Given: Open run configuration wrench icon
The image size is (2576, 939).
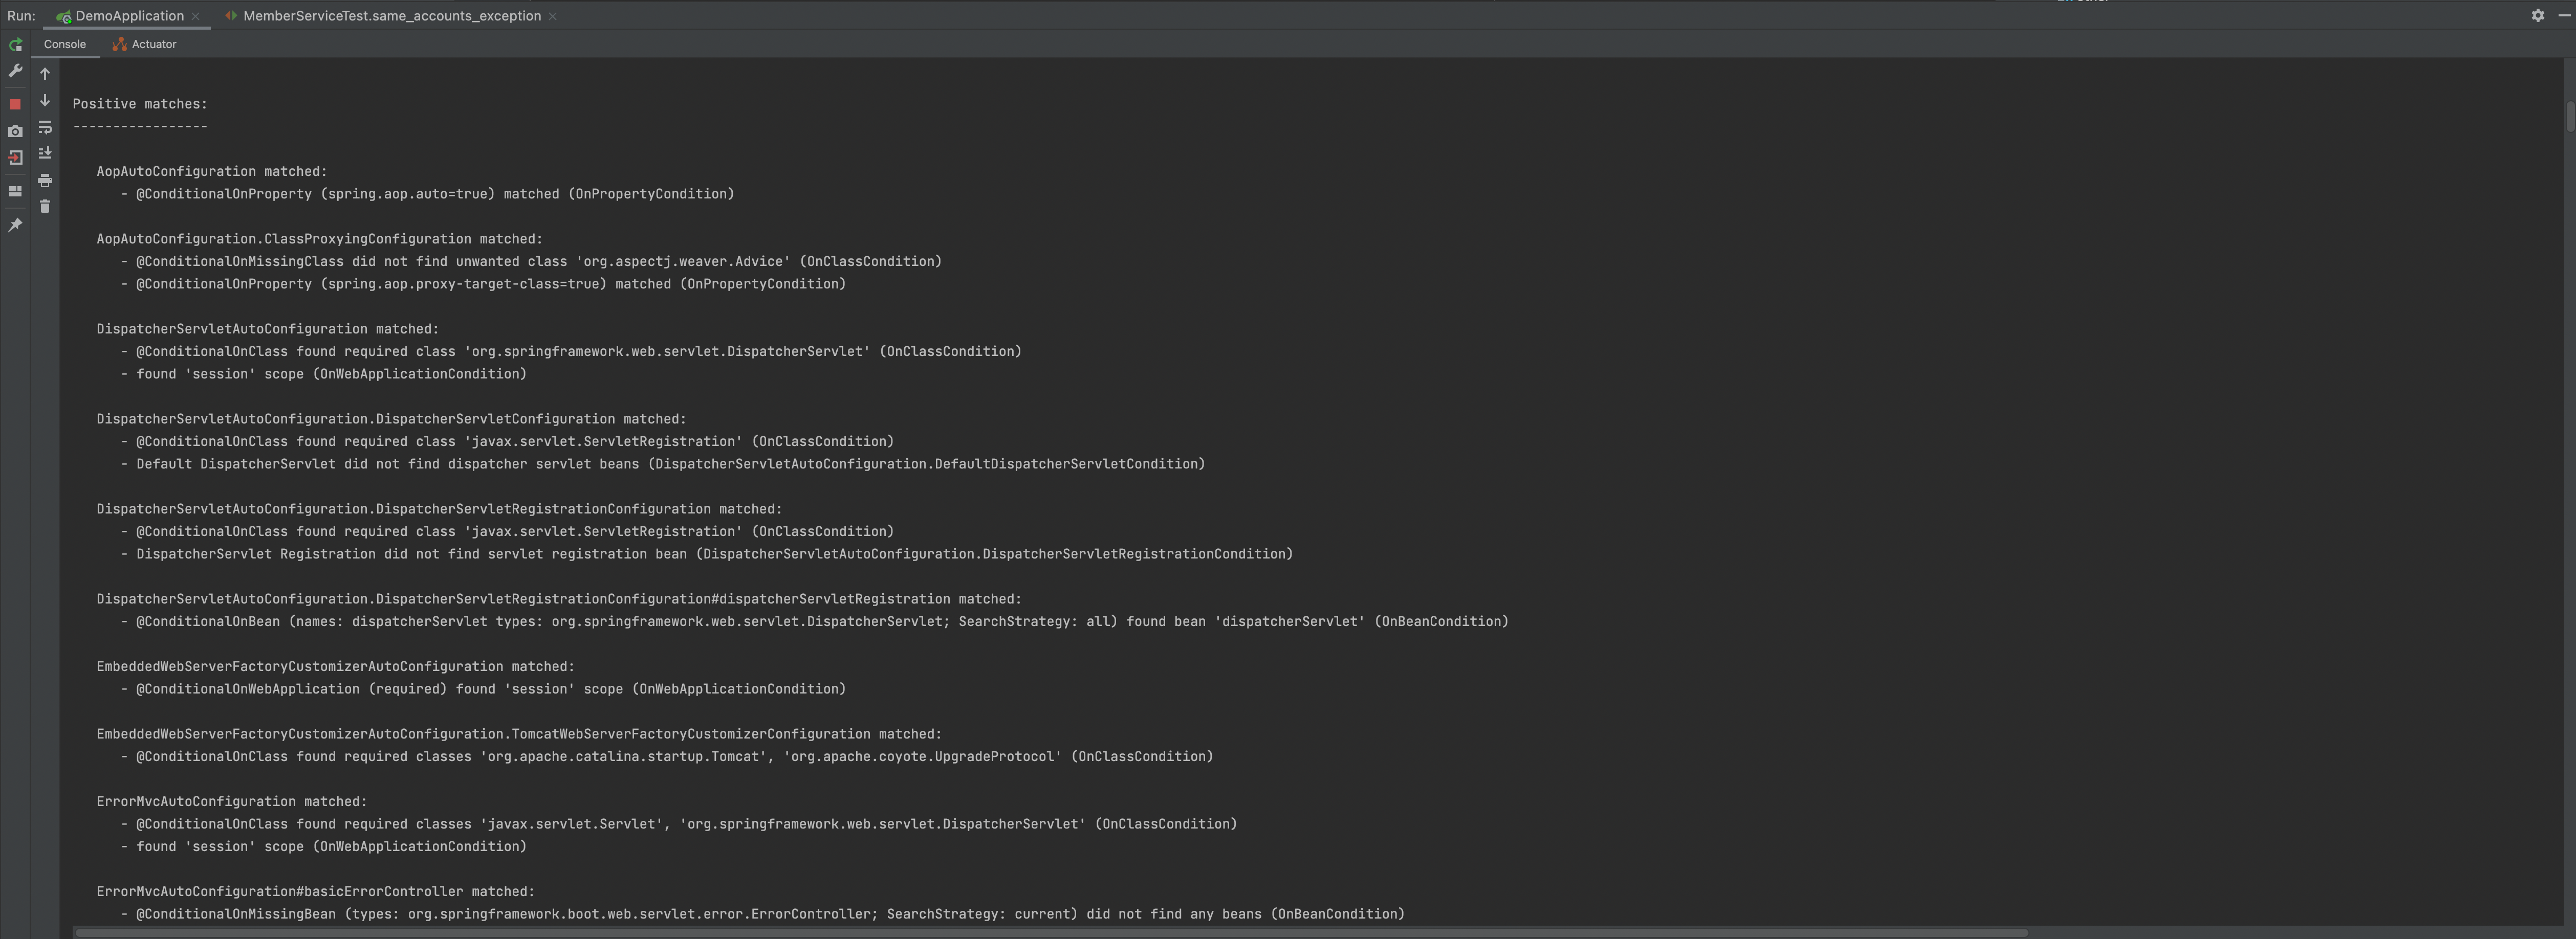Looking at the screenshot, I should [15, 71].
